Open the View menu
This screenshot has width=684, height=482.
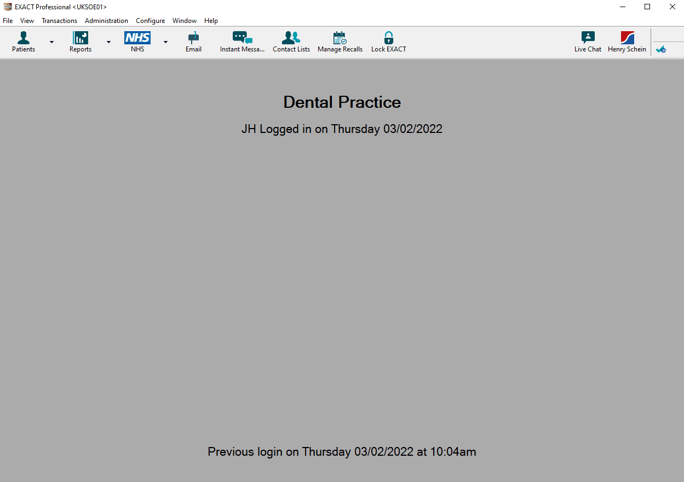point(27,21)
